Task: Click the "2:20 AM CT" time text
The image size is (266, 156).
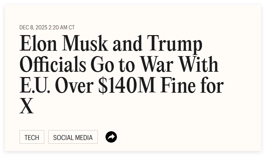Action: pos(62,28)
